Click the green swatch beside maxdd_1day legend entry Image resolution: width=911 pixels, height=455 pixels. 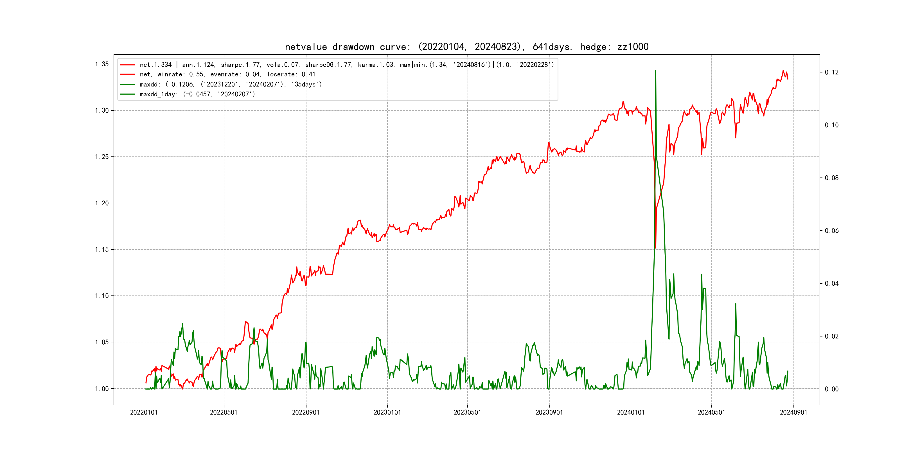tap(127, 94)
